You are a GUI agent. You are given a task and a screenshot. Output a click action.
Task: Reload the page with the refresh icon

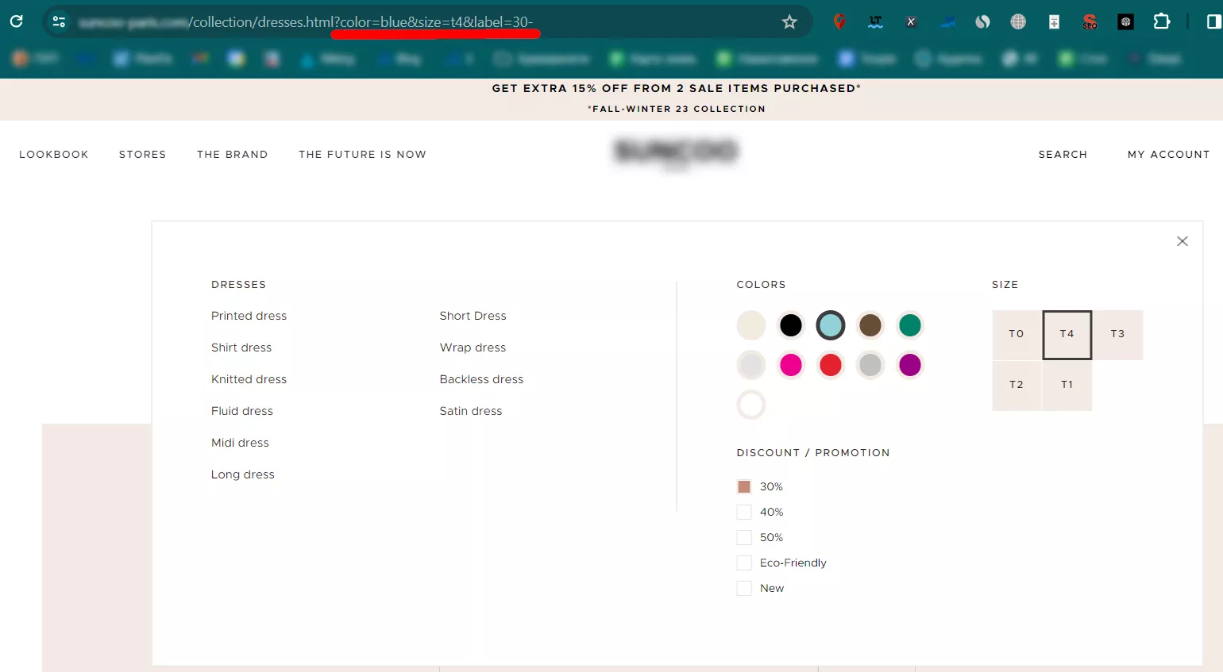[x=16, y=21]
